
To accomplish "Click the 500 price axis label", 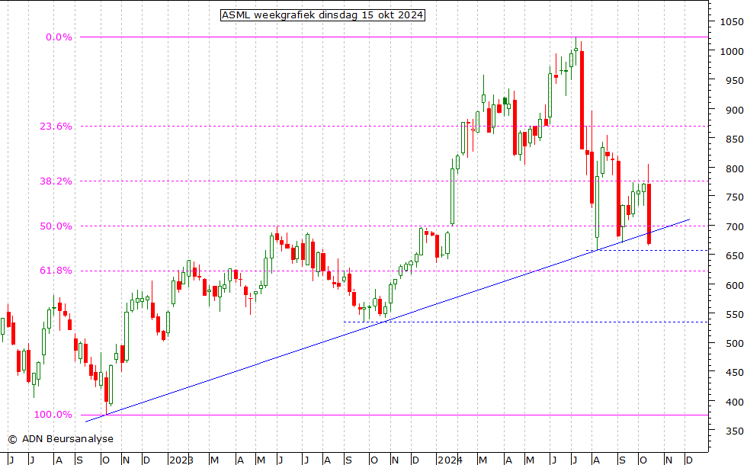I will tap(734, 344).
